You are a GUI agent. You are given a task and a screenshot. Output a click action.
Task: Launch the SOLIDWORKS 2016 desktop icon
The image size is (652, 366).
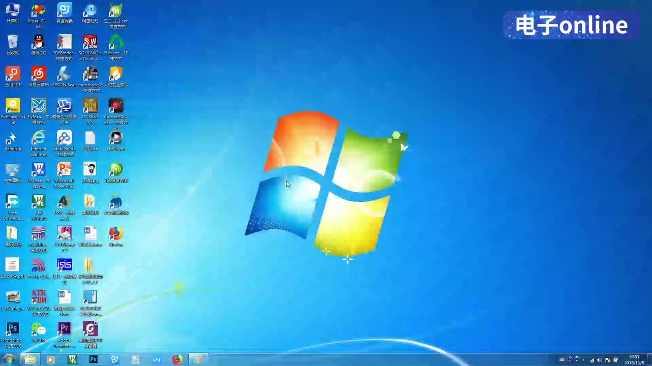(x=90, y=47)
